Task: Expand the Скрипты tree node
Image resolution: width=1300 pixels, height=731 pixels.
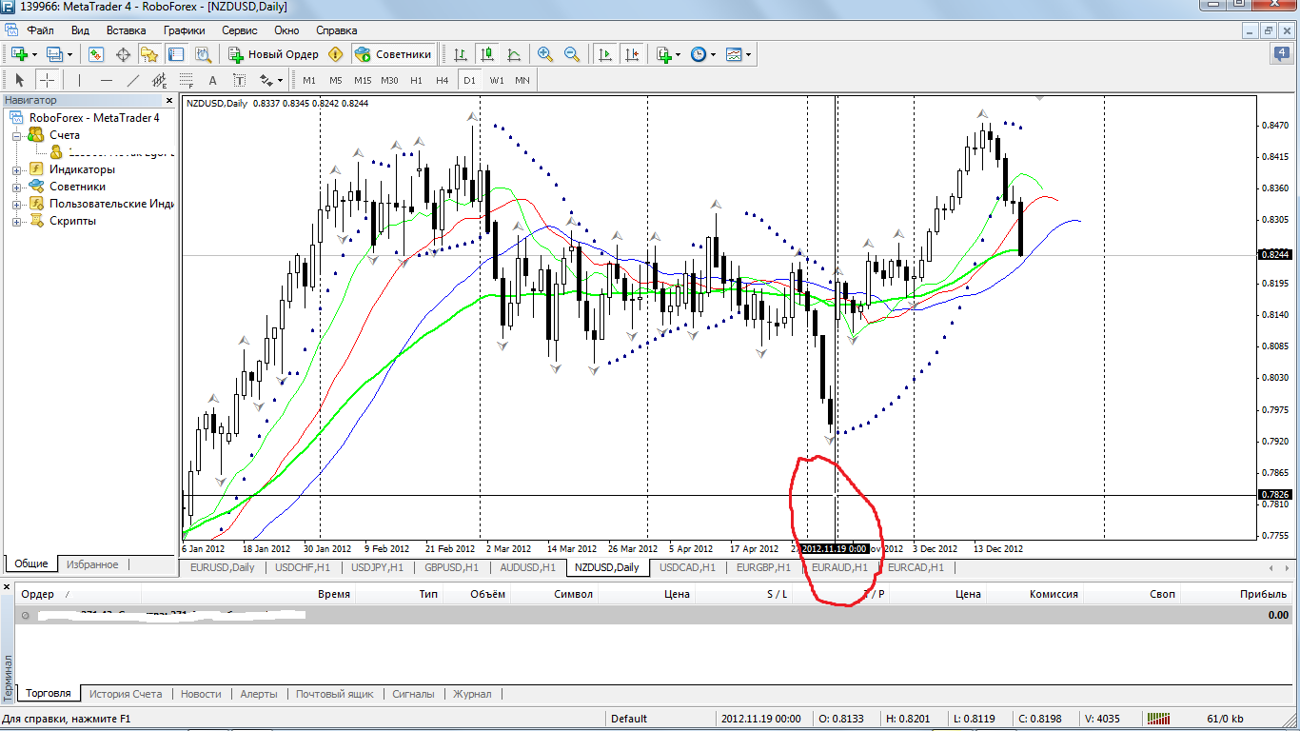Action: 17,221
